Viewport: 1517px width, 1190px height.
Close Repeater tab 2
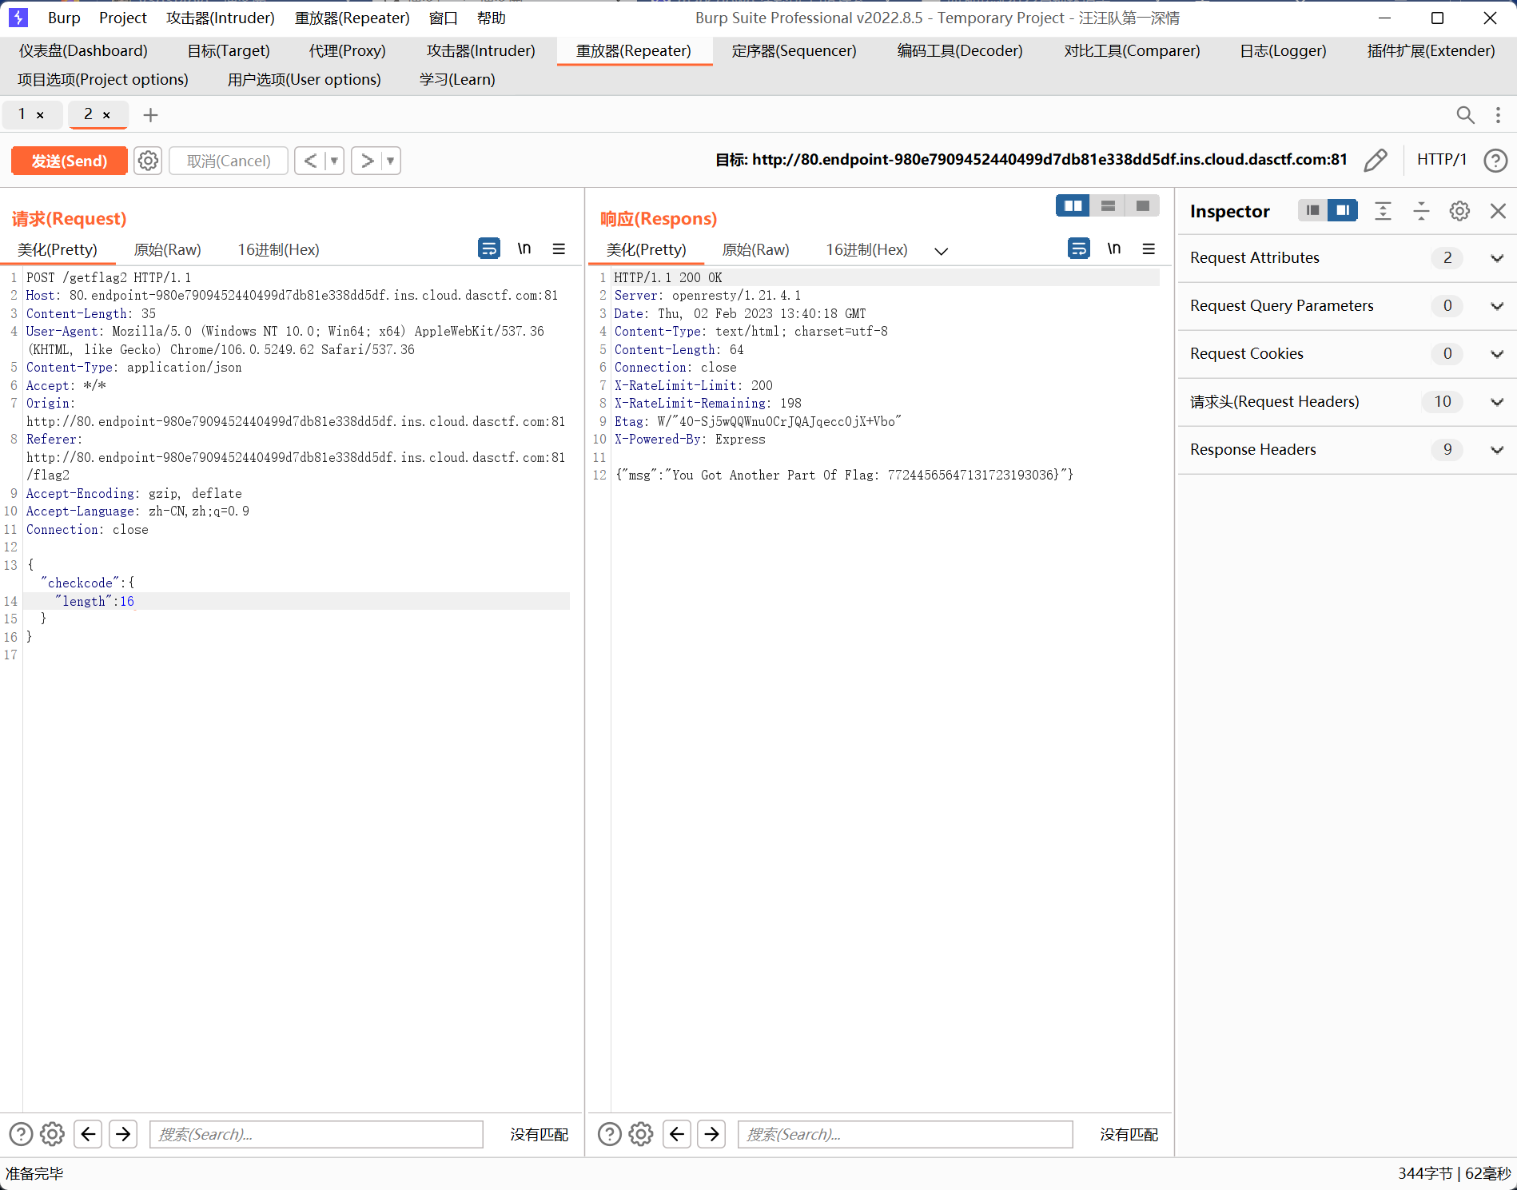(106, 115)
